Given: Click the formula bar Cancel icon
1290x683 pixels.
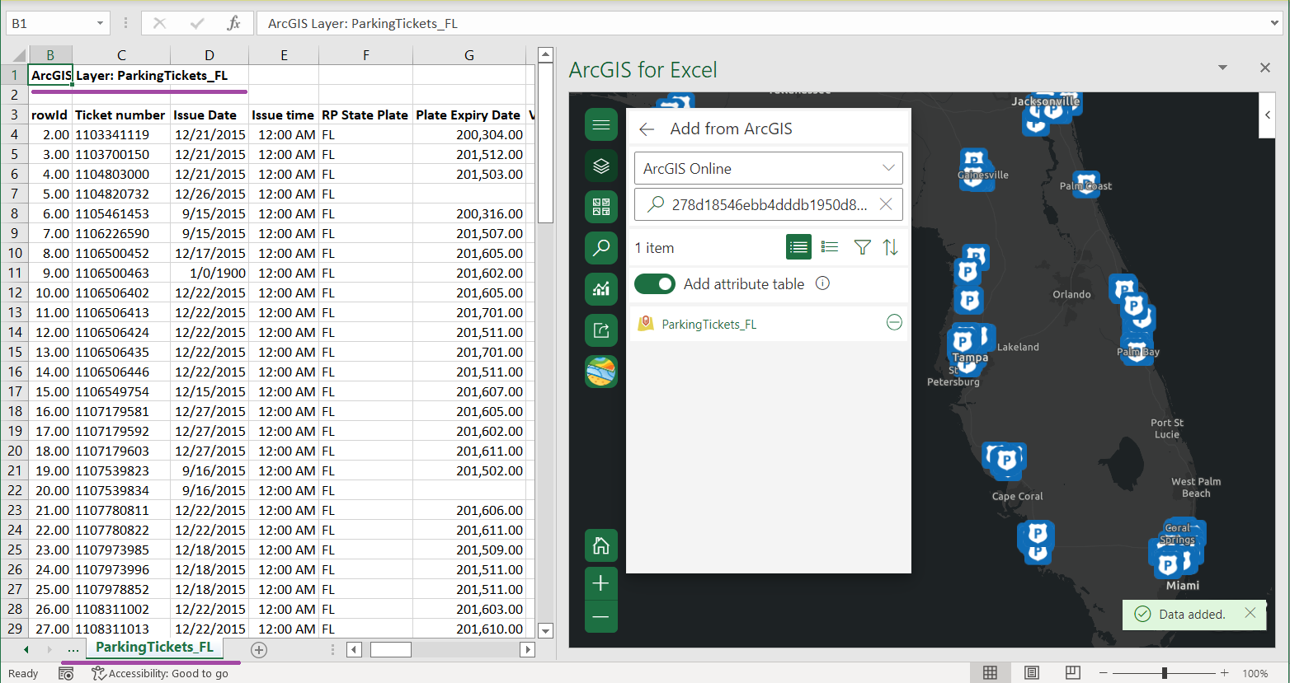Looking at the screenshot, I should tap(160, 23).
